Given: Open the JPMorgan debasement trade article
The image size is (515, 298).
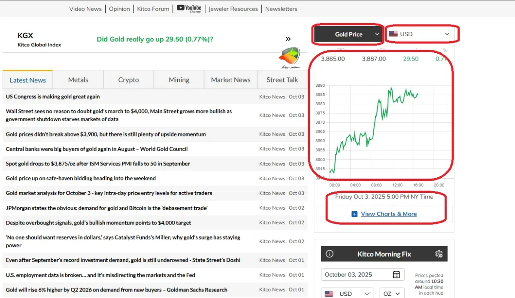Looking at the screenshot, I should (107, 208).
